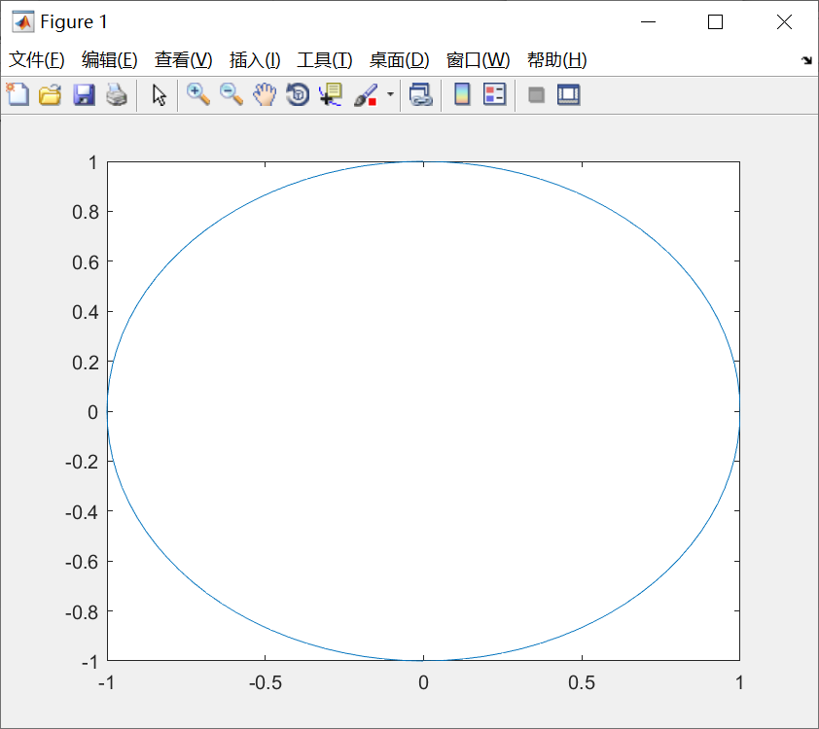Insert a legend with the toolbar icon
The width and height of the screenshot is (819, 729).
click(495, 95)
